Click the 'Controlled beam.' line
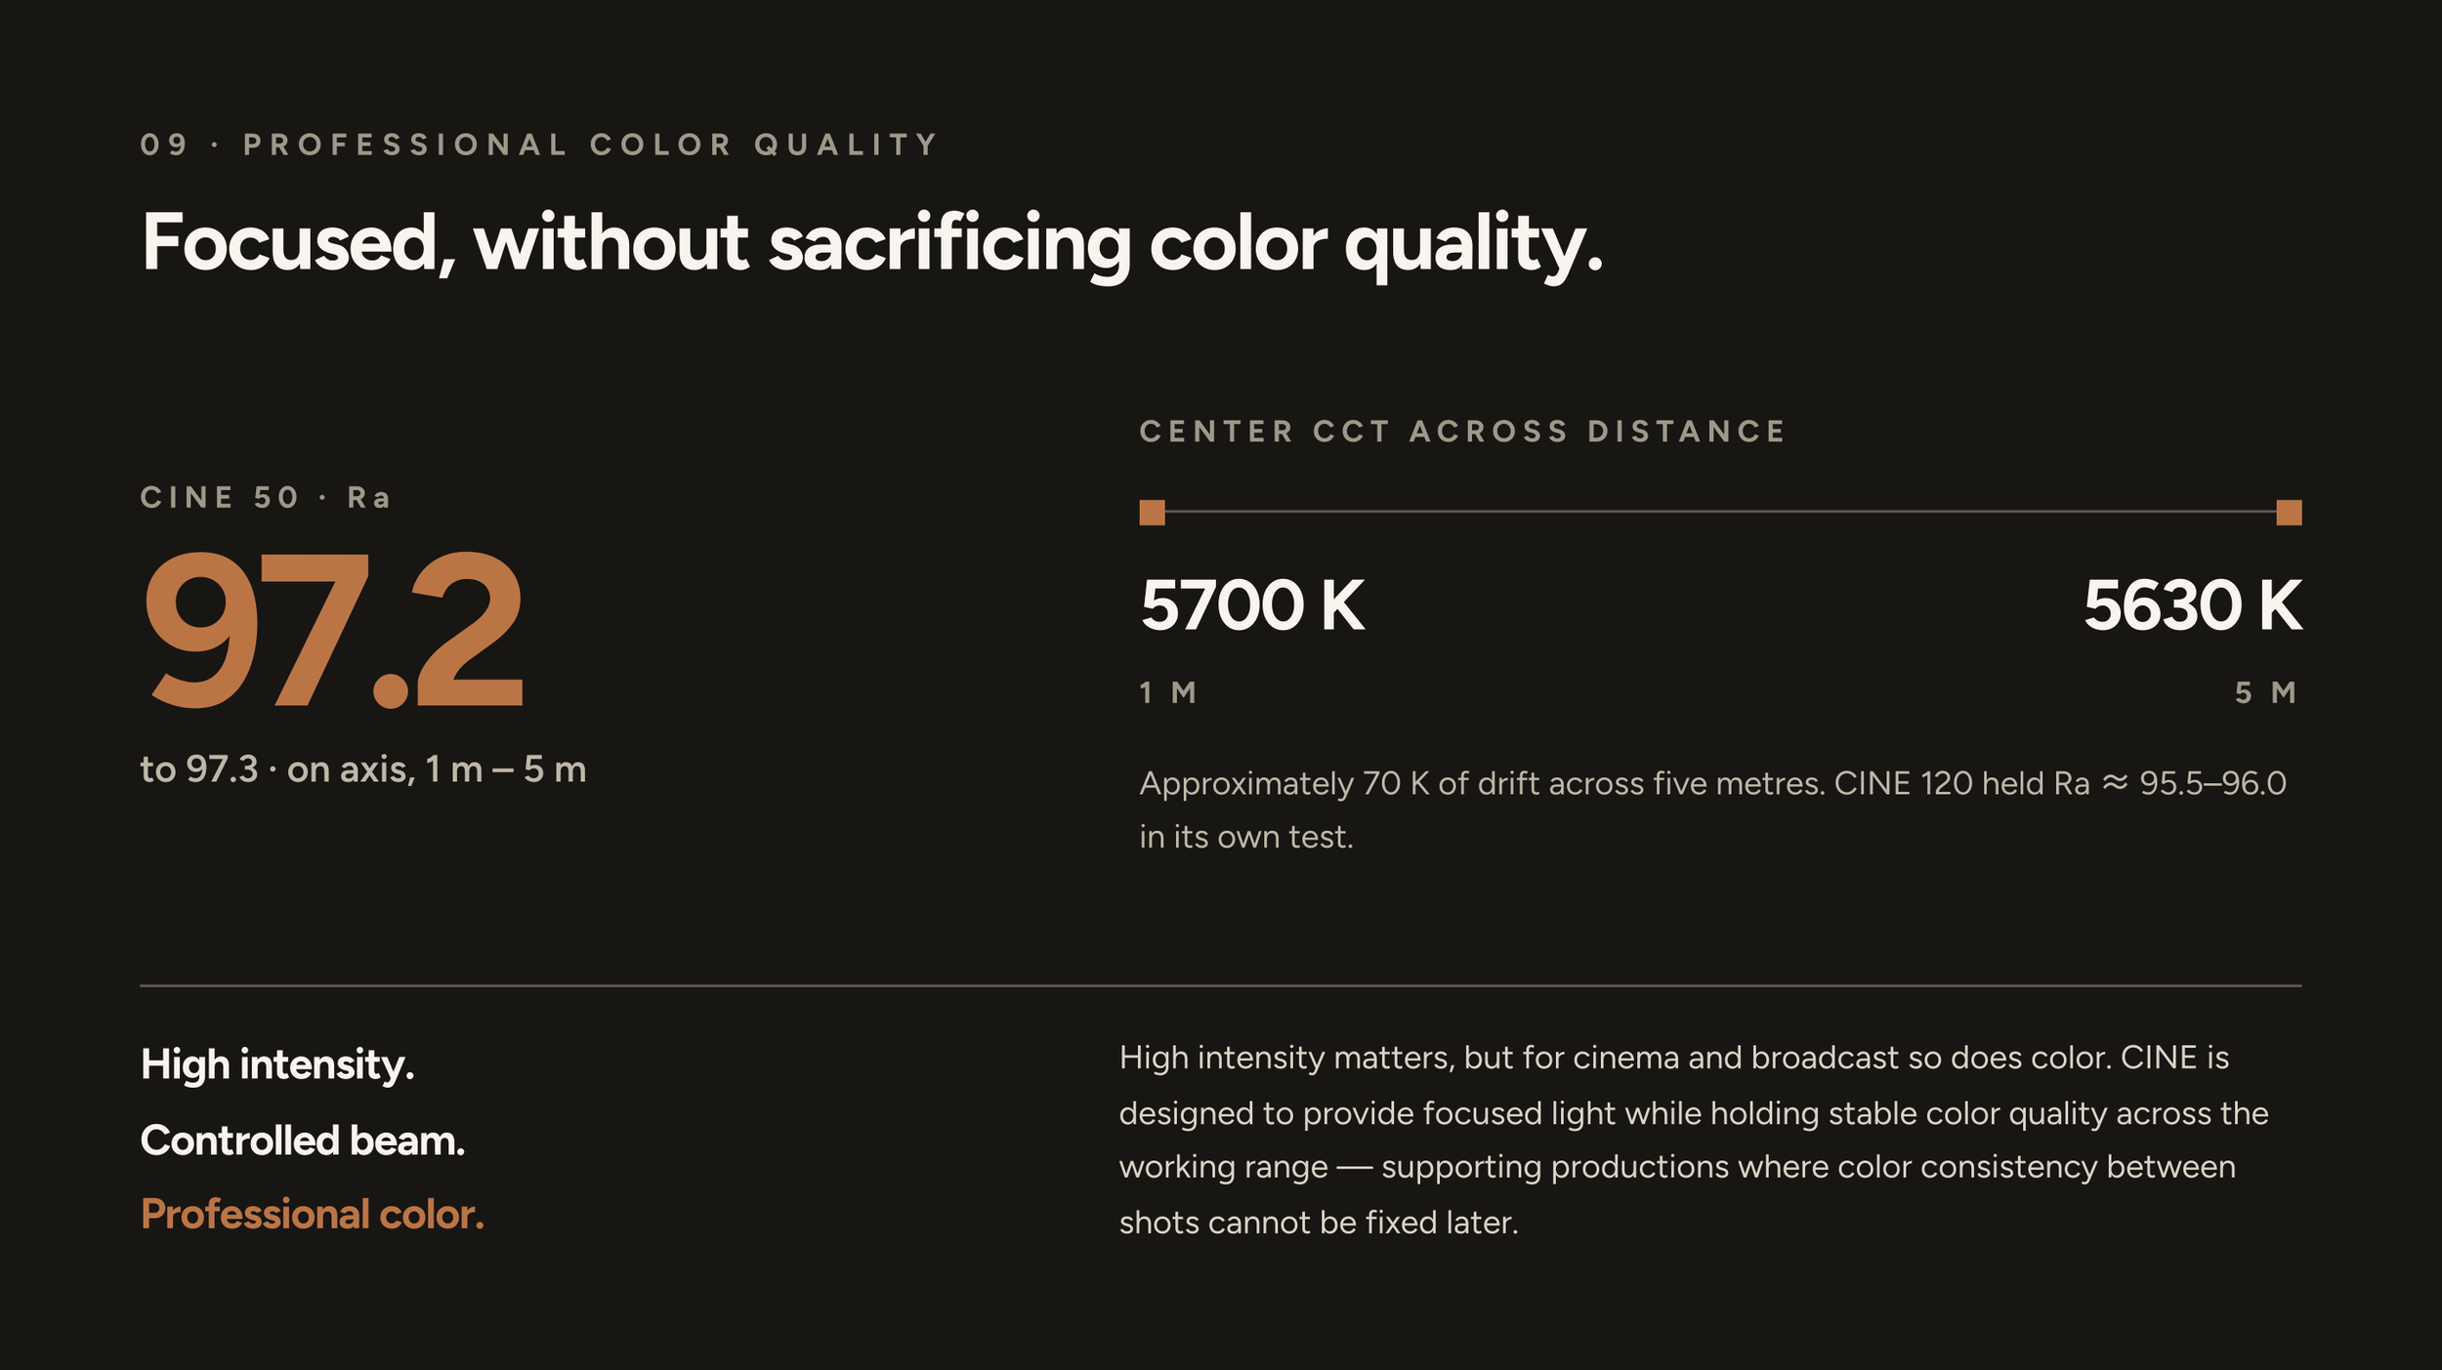This screenshot has height=1370, width=2442. [x=303, y=1141]
